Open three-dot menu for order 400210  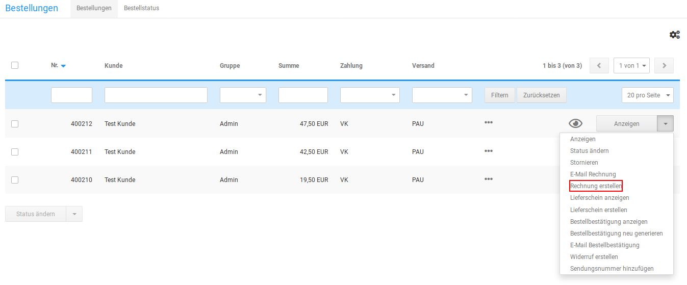(488, 178)
